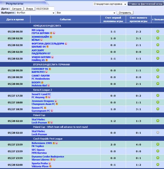Screen dimensions: 164x169
Task: Click green plus for Аугсбург vs Падерборн
Action: (x=158, y=52)
